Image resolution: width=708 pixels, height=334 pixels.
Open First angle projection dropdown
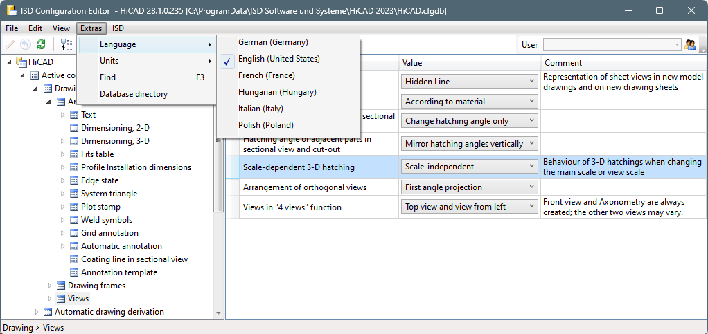[x=470, y=187]
